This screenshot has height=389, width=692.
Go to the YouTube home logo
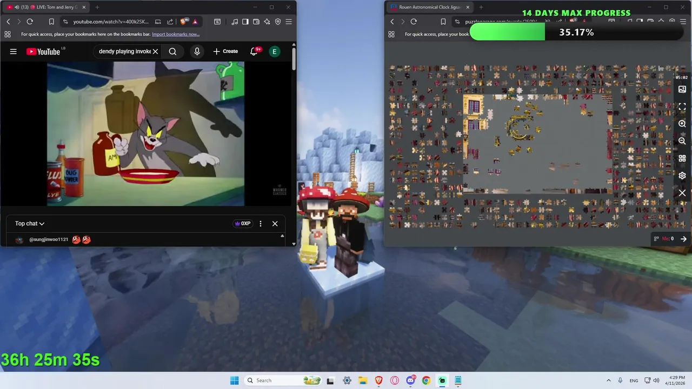43,51
